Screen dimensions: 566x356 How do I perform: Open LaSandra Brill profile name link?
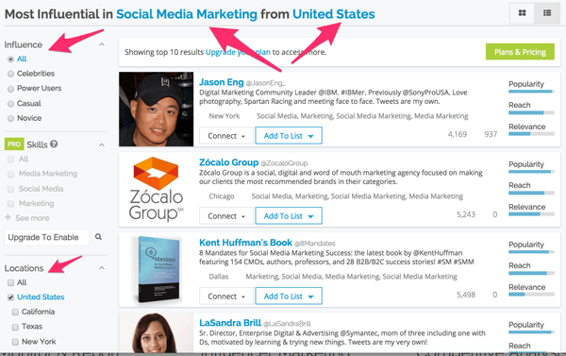click(230, 322)
